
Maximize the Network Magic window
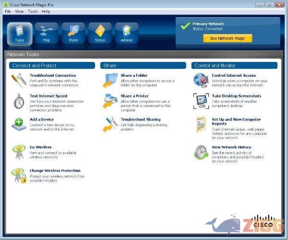tap(270, 5)
